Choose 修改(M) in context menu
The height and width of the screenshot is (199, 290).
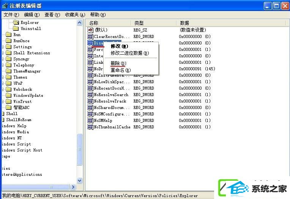pos(120,46)
